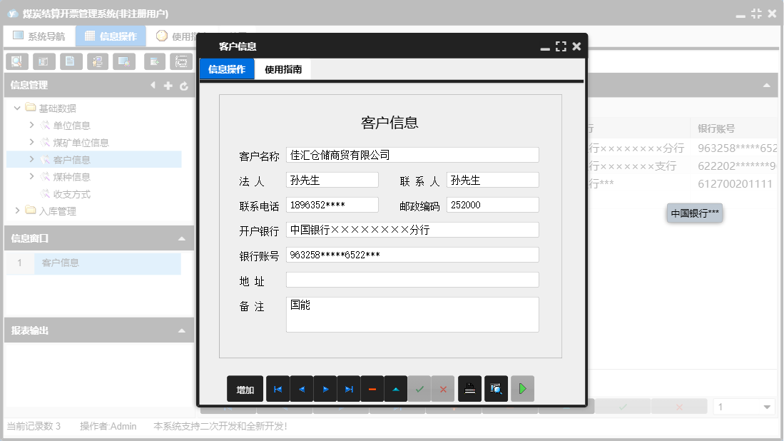Expand the 客户信息 tree node arrow
The width and height of the screenshot is (784, 441).
(x=31, y=159)
